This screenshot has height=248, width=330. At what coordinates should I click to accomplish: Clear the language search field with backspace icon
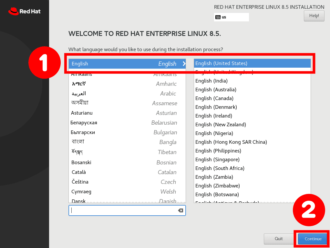180,210
